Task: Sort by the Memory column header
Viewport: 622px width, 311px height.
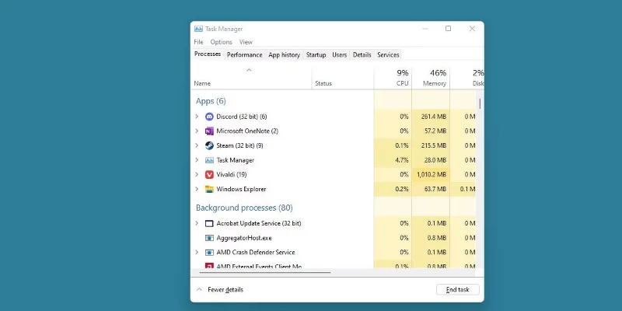Action: coord(431,79)
